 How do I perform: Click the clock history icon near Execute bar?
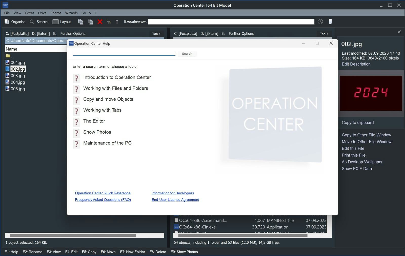coord(320,22)
